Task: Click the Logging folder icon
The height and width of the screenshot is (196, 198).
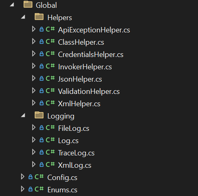Action: (39, 115)
